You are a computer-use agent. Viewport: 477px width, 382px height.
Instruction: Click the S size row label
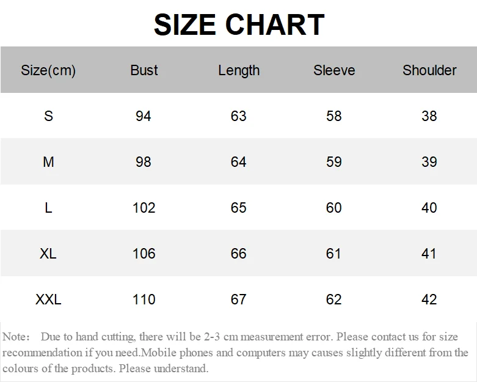(48, 116)
